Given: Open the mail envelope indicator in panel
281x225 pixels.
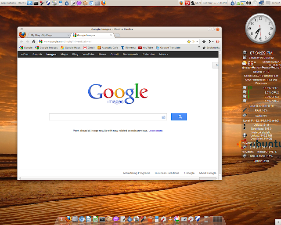Looking at the screenshot, I should (x=255, y=3).
